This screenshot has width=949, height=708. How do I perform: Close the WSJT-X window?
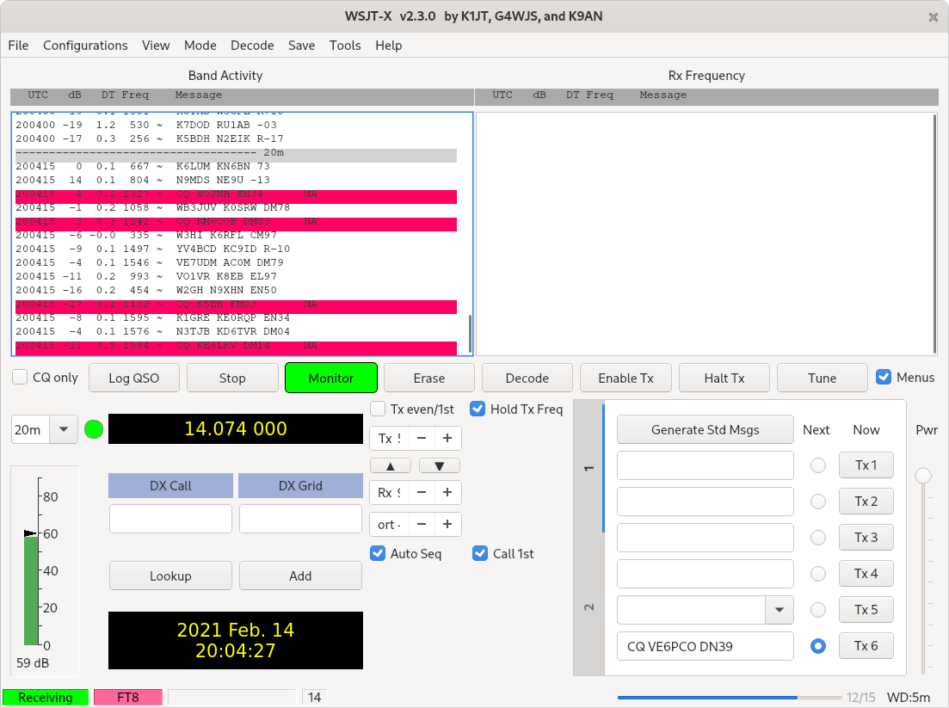(x=934, y=17)
